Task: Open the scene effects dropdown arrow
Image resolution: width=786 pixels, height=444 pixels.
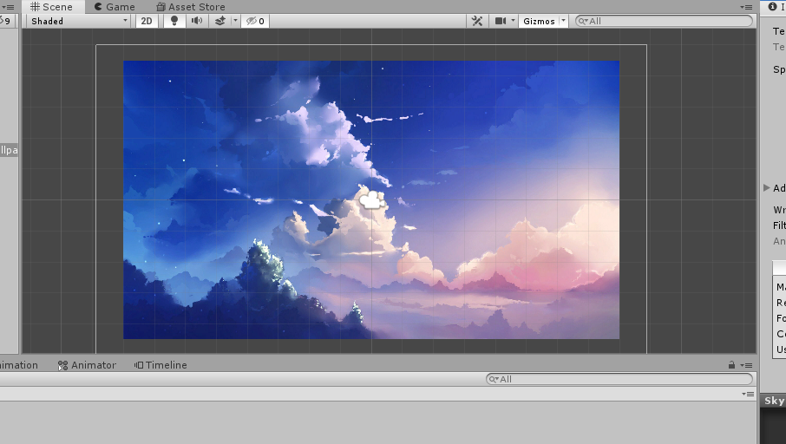Action: click(235, 21)
